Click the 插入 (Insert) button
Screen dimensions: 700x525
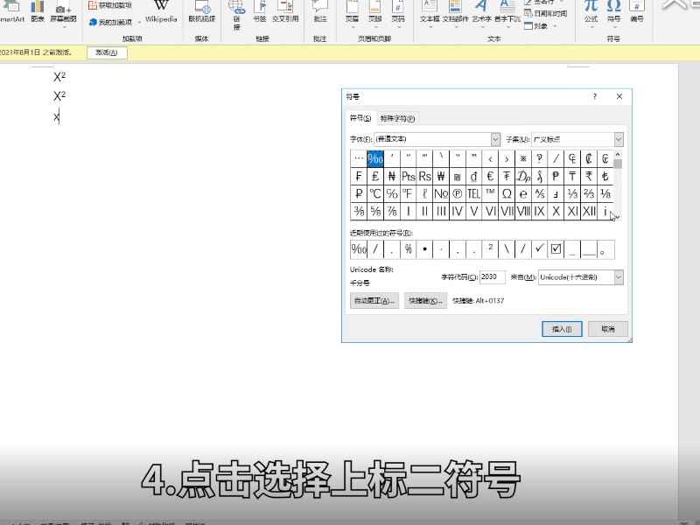tap(562, 329)
